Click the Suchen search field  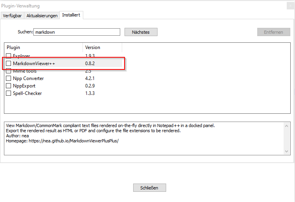click(77, 32)
